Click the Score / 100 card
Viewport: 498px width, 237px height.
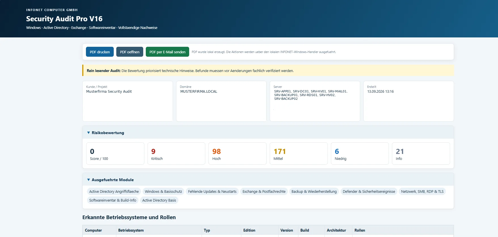click(x=115, y=153)
